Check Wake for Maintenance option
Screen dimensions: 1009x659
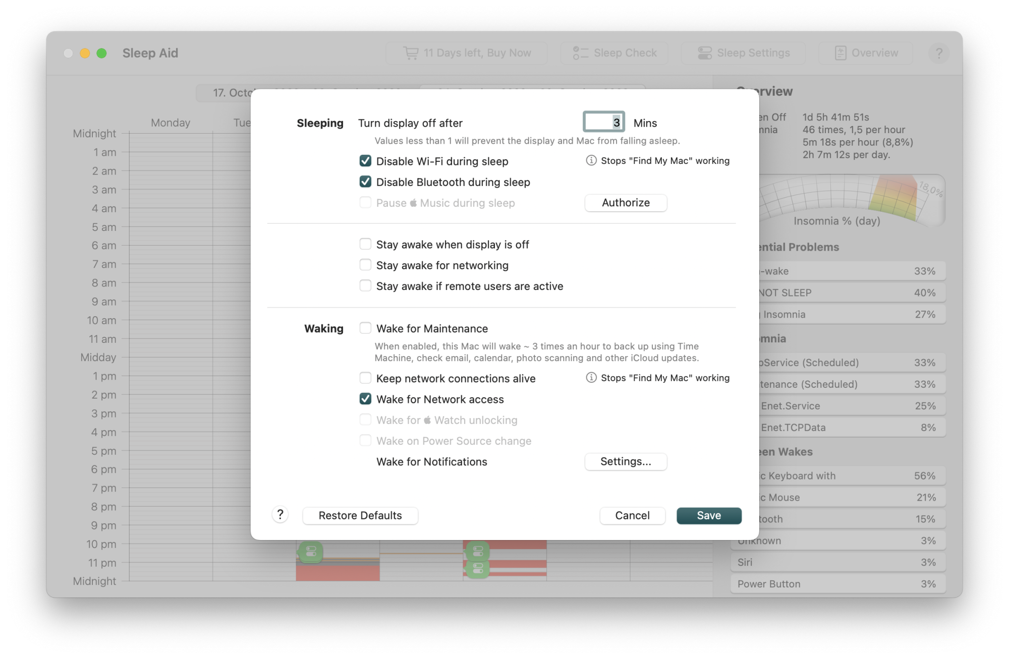[x=365, y=328]
